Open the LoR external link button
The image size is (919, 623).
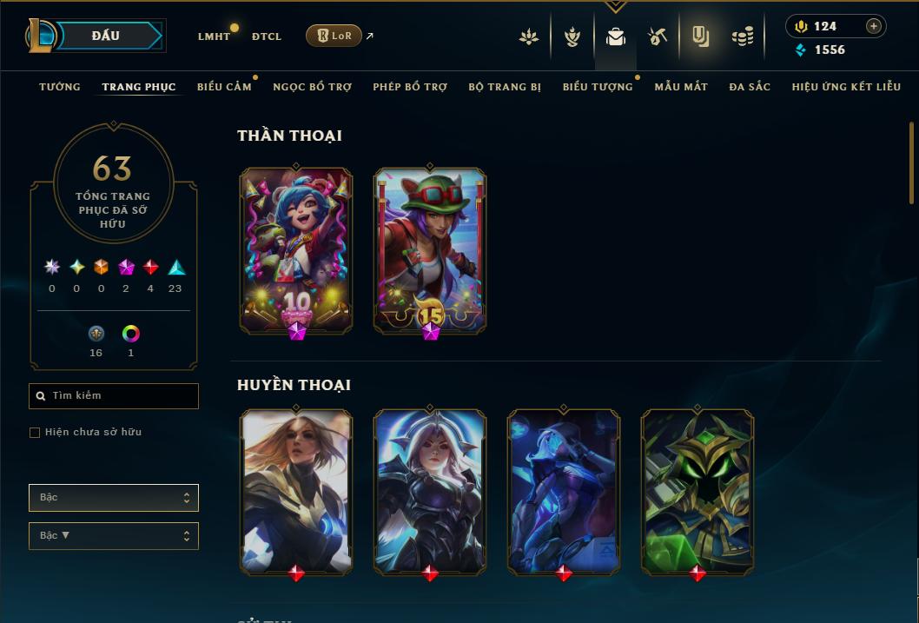click(x=334, y=36)
